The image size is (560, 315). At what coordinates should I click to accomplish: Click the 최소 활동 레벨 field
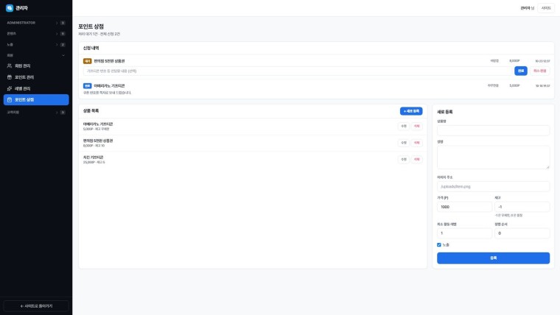tap(464, 233)
